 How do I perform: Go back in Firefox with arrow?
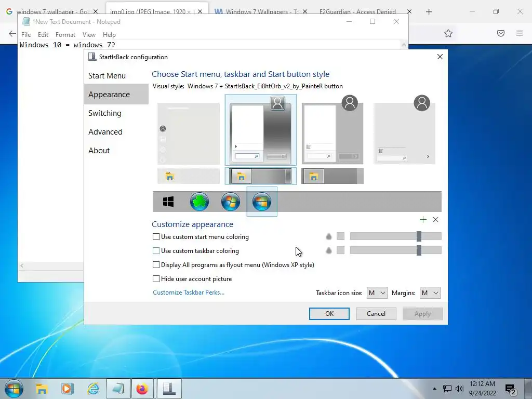12,34
